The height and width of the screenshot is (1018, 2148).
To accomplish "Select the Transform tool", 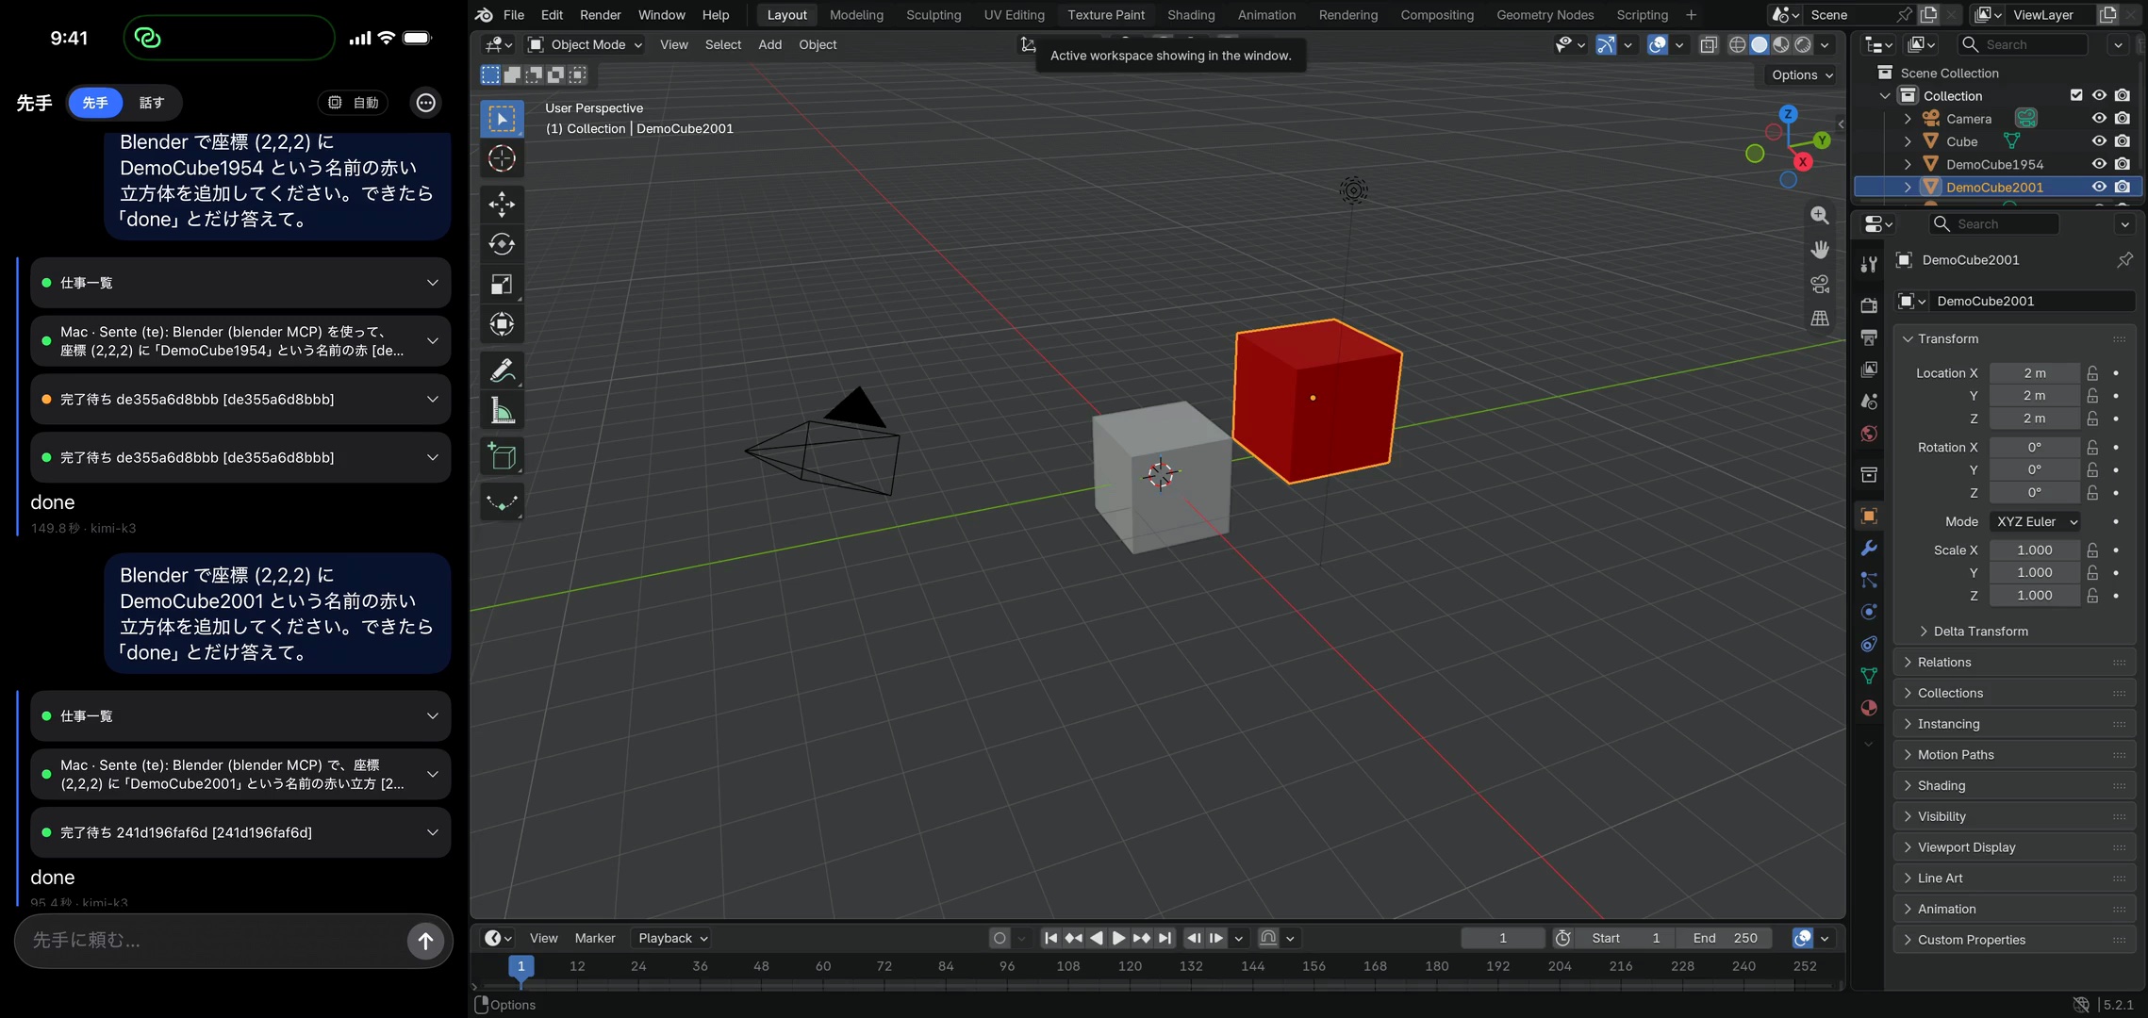I will tap(502, 324).
